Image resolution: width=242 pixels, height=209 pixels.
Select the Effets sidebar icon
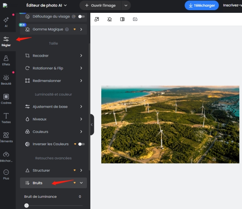click(6, 60)
